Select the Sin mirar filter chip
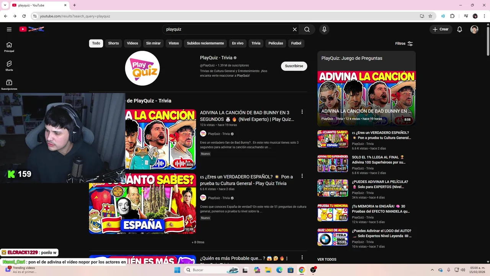This screenshot has width=490, height=276. pyautogui.click(x=153, y=43)
